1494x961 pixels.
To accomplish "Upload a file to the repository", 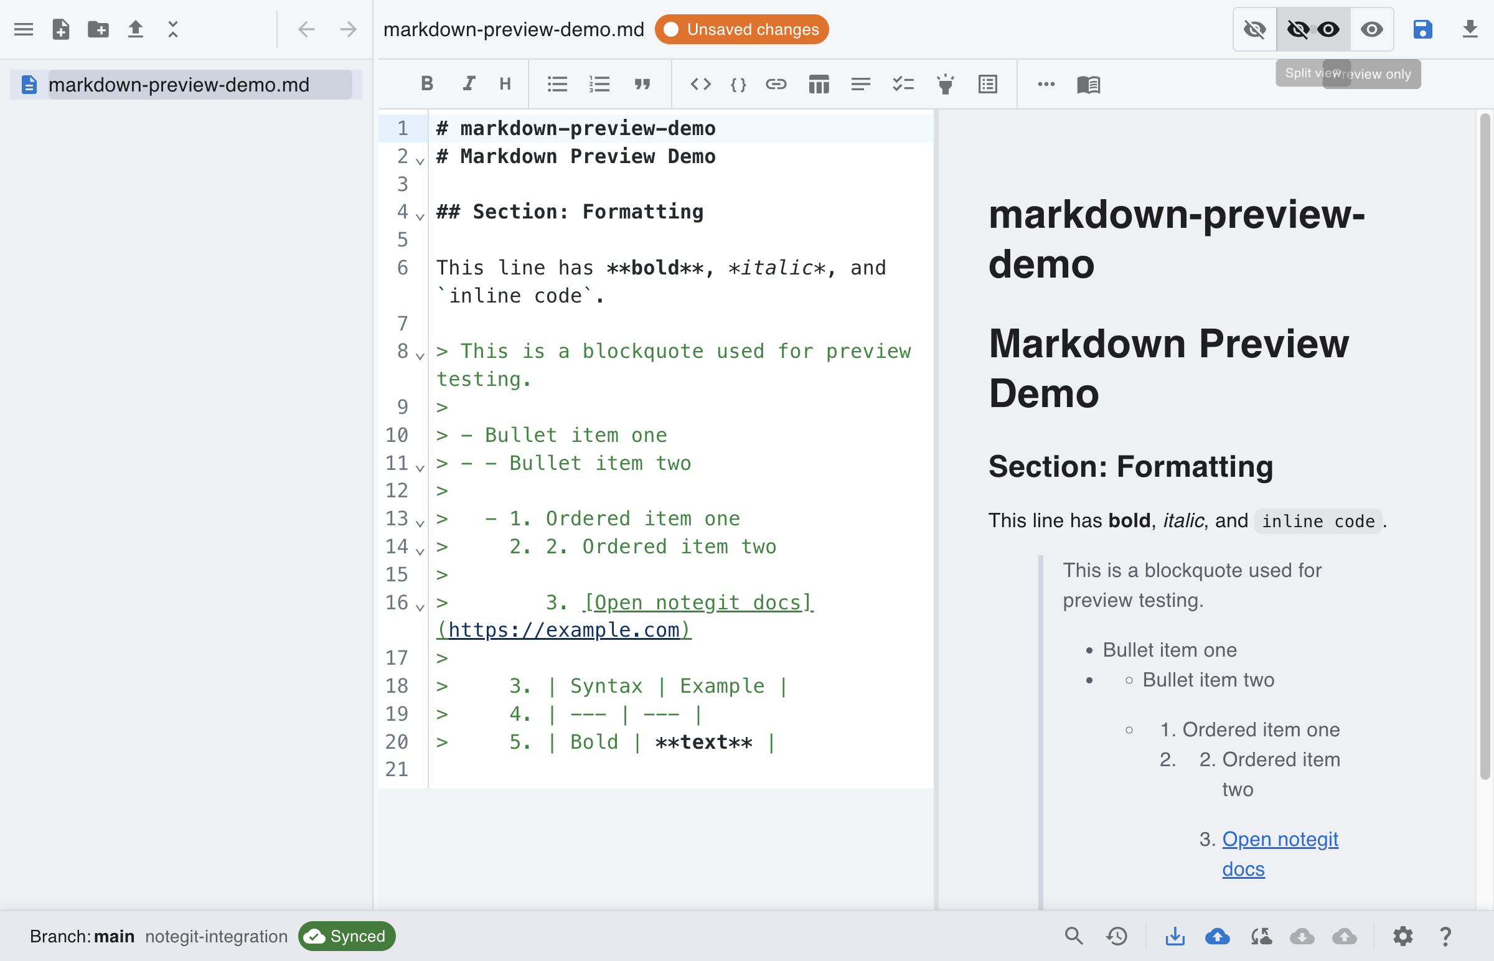I will [136, 29].
